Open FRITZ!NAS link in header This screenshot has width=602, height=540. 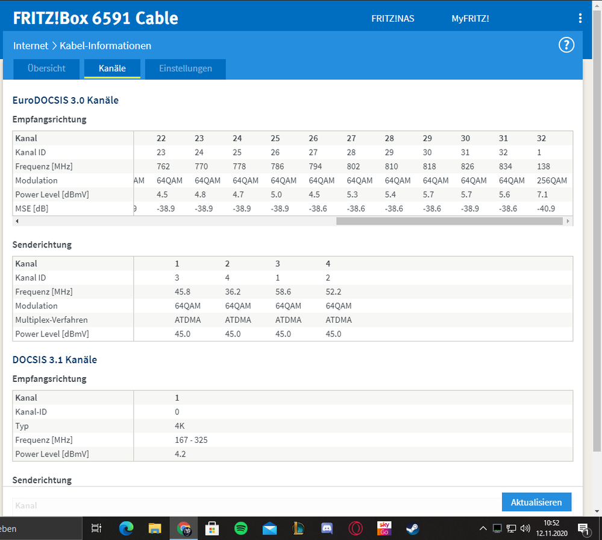click(393, 19)
